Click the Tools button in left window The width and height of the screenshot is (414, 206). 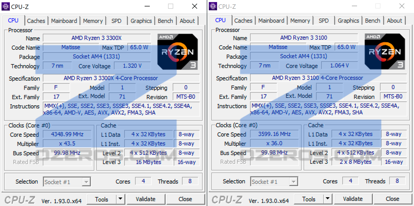[102, 199]
